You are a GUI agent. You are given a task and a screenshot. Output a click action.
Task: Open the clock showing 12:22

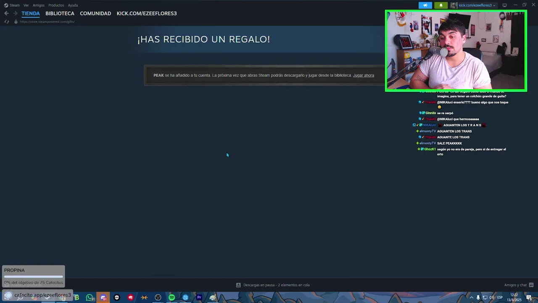(x=514, y=298)
